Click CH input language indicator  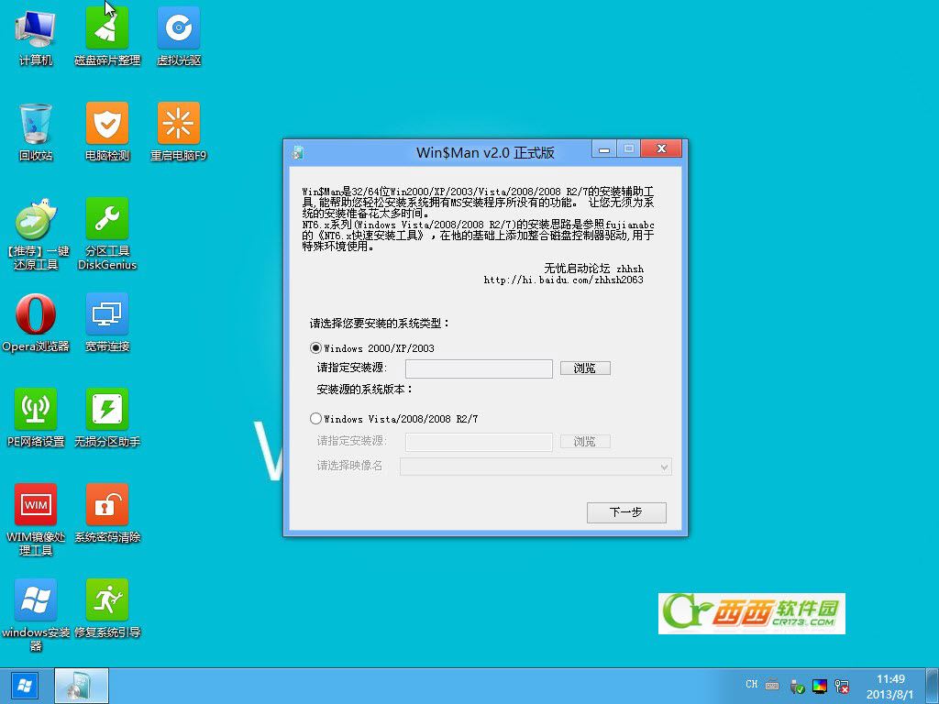752,684
